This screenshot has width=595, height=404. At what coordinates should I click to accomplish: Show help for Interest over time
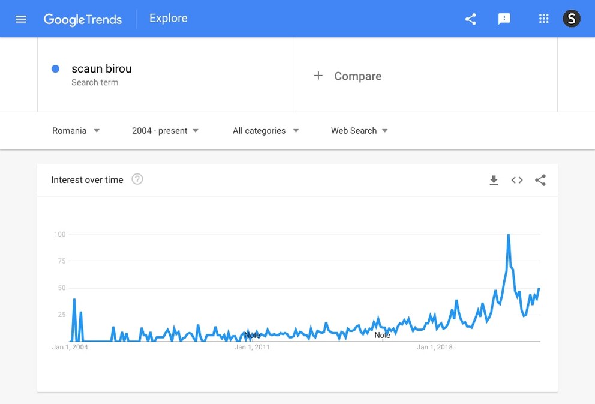137,179
